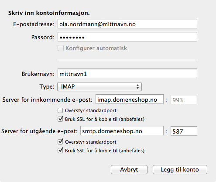Focus the Passord field

127,37
